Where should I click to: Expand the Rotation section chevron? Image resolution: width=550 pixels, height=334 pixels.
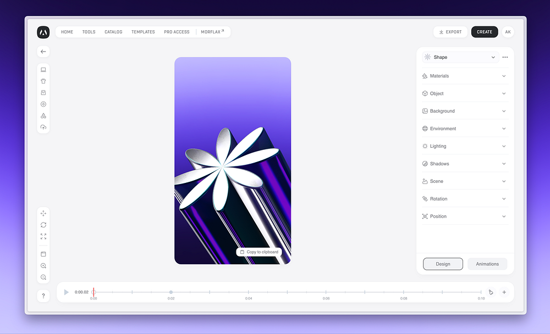click(x=504, y=199)
